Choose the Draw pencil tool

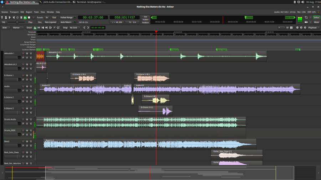(54, 27)
